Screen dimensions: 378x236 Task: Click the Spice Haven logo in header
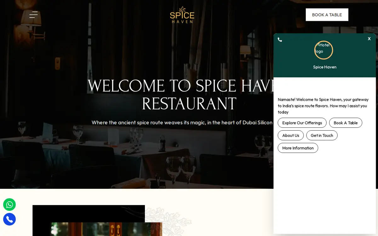coord(182,15)
